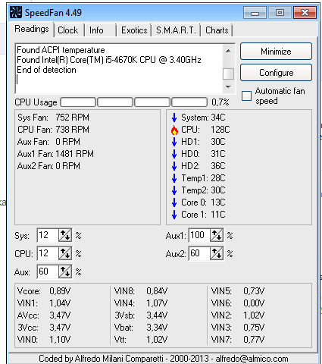Click the 'Found Intel(R) Core(TM) i5-4670K' log line
Viewport: 322px width, 364px height.
[109, 60]
